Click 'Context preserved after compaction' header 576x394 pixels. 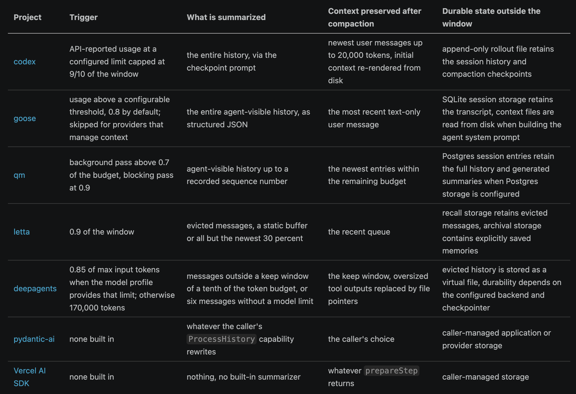tap(374, 17)
